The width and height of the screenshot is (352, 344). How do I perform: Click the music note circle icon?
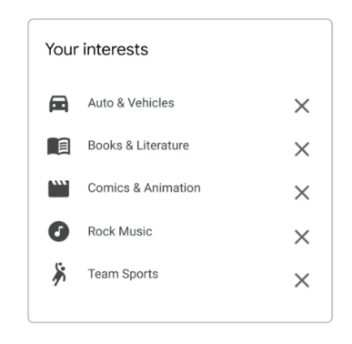[x=59, y=231]
